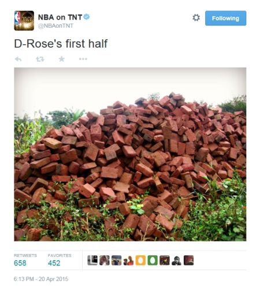260x288 pixels.
Task: Retweet using the retweet arrows icon
Action: tap(40, 59)
